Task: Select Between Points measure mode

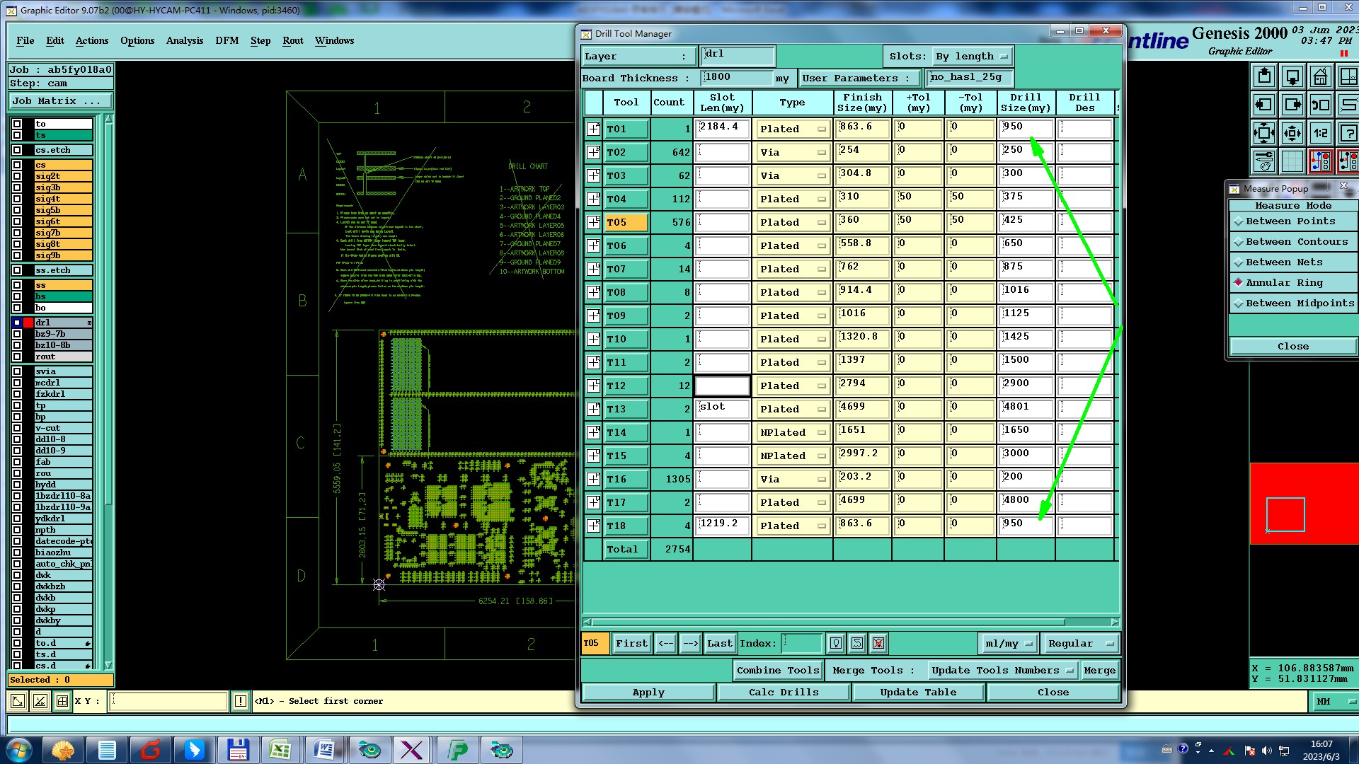Action: 1290,221
